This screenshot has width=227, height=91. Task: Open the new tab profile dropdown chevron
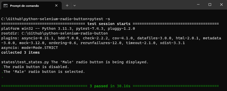pyautogui.click(x=74, y=6)
